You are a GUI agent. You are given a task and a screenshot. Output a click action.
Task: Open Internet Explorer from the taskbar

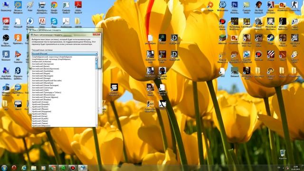24,168
